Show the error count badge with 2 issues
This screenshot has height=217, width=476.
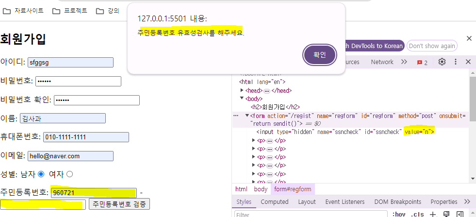(422, 62)
